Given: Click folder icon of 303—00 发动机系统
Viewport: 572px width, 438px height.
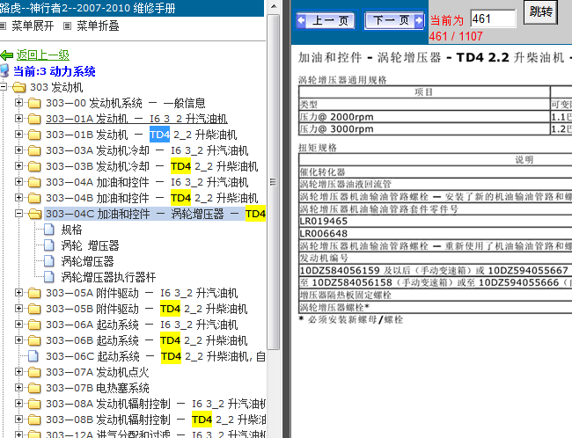Looking at the screenshot, I should tap(34, 103).
